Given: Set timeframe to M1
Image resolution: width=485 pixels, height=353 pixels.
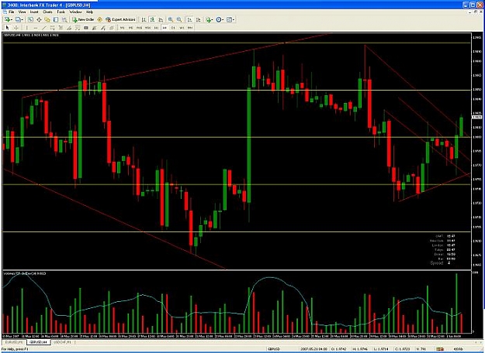Looking at the screenshot, I should coord(122,28).
